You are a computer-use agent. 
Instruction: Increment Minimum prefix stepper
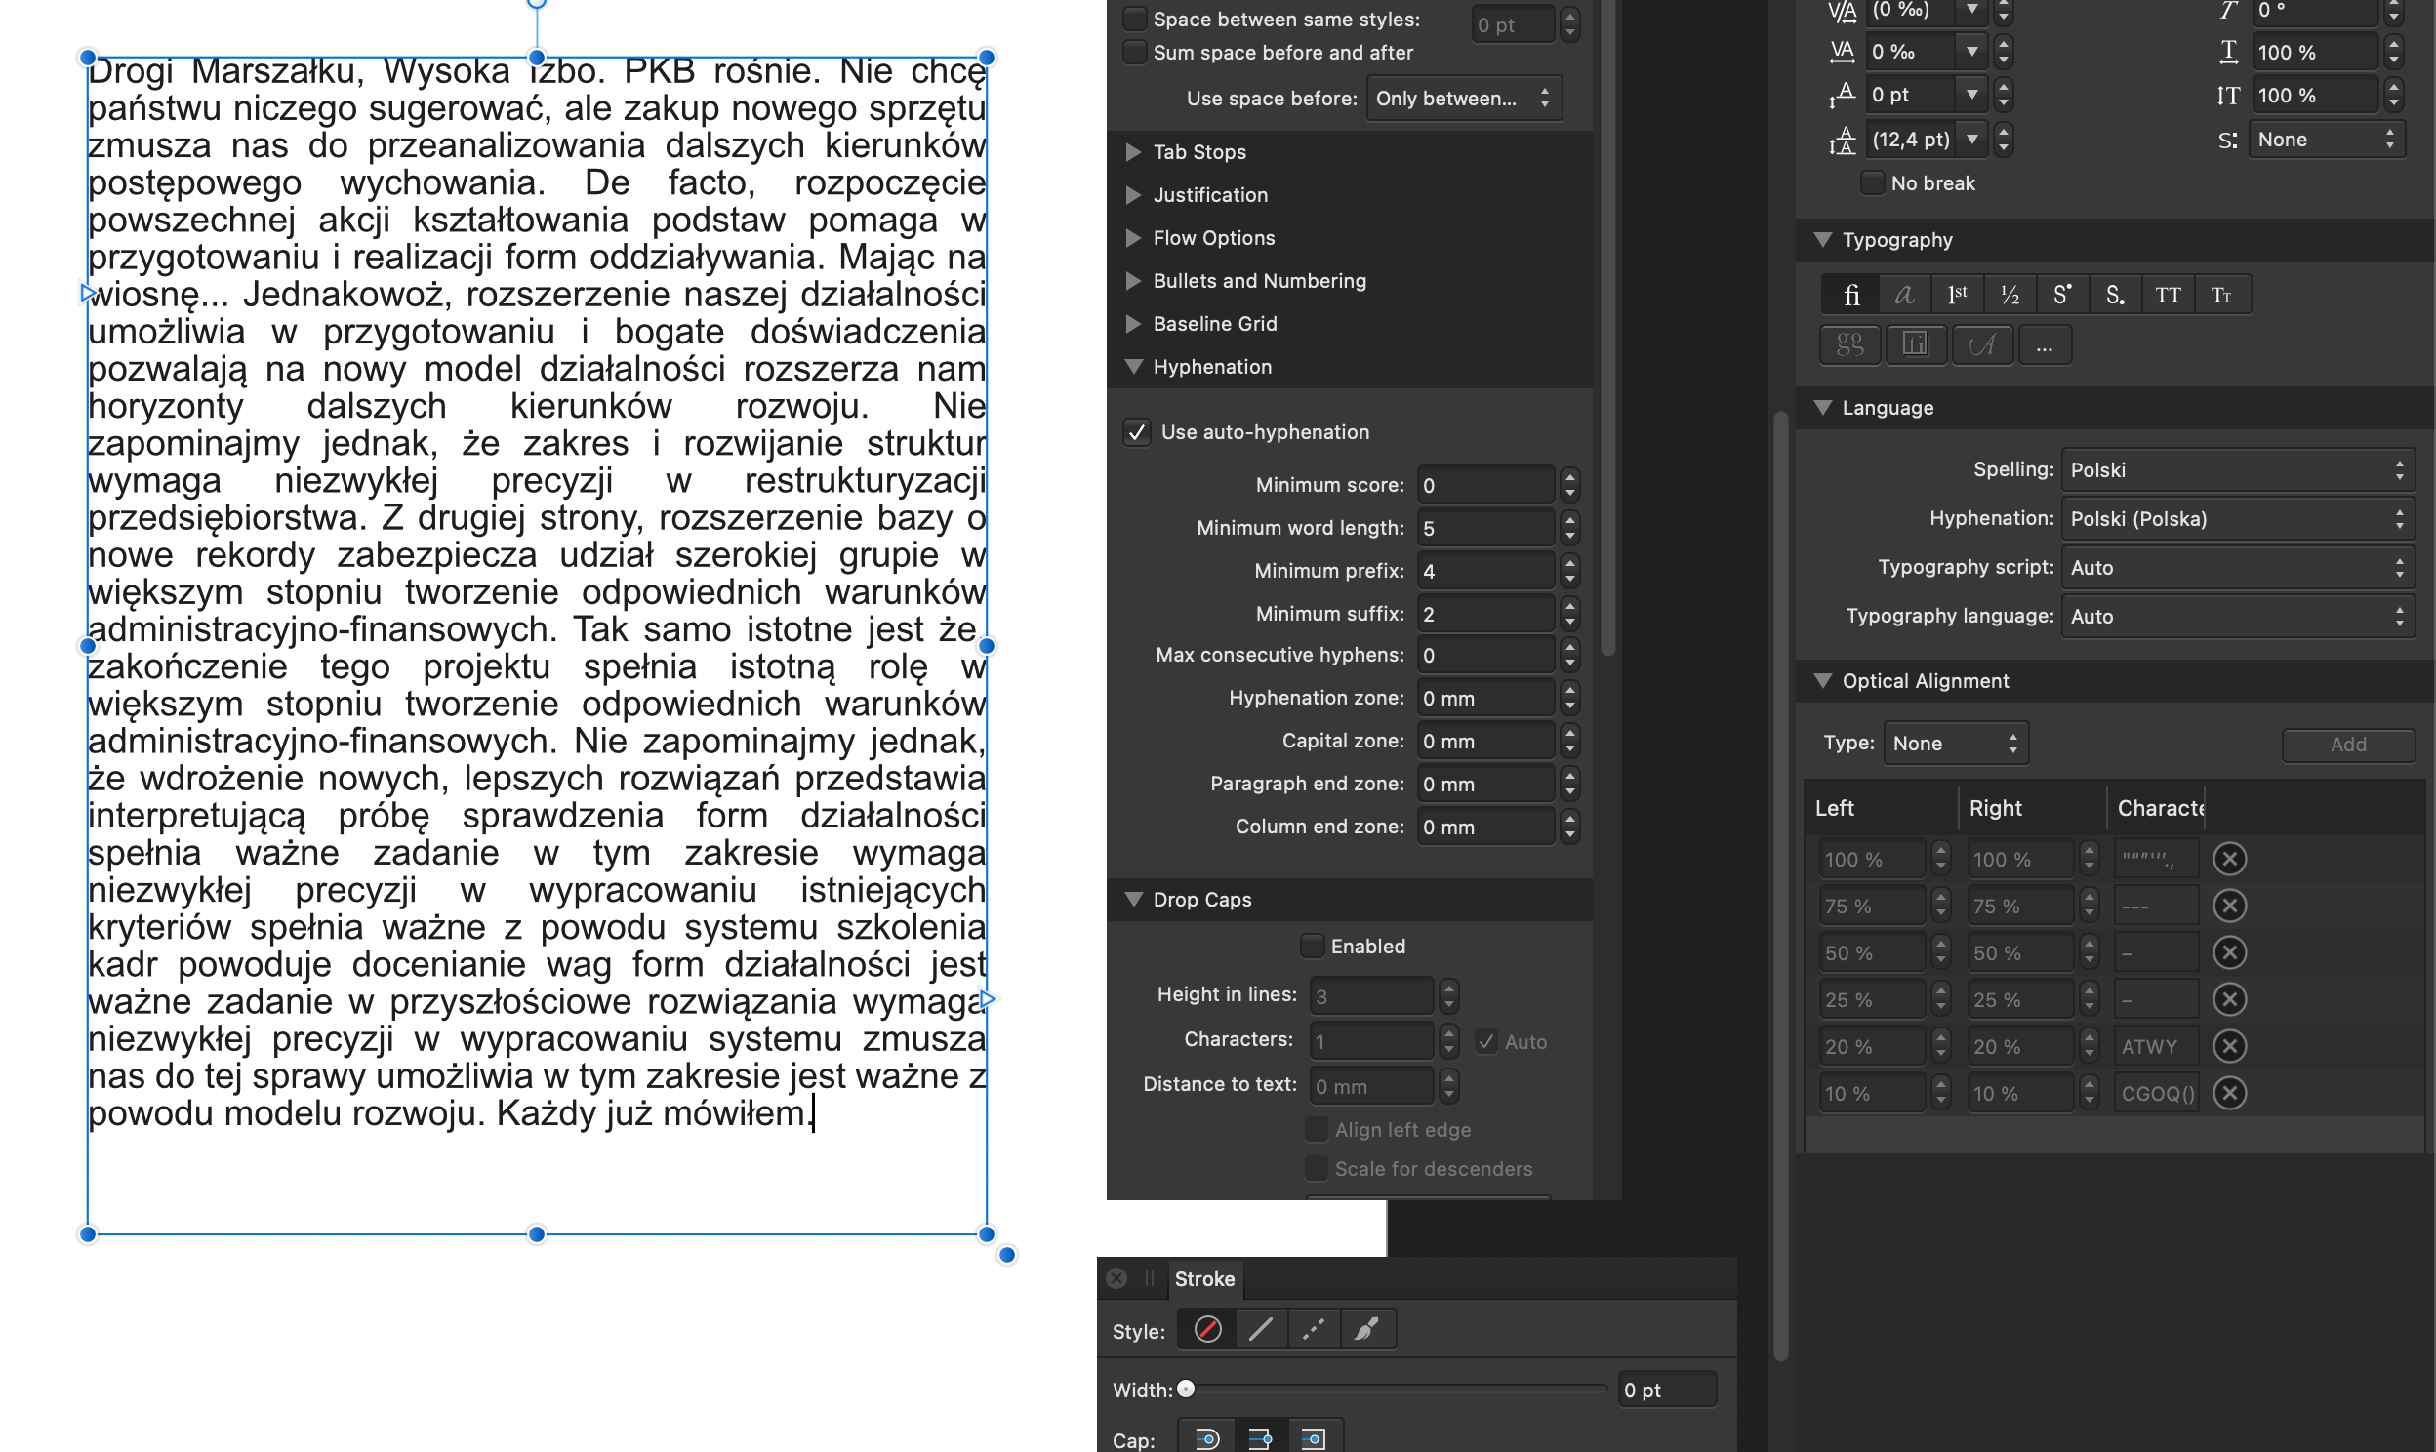(x=1569, y=563)
